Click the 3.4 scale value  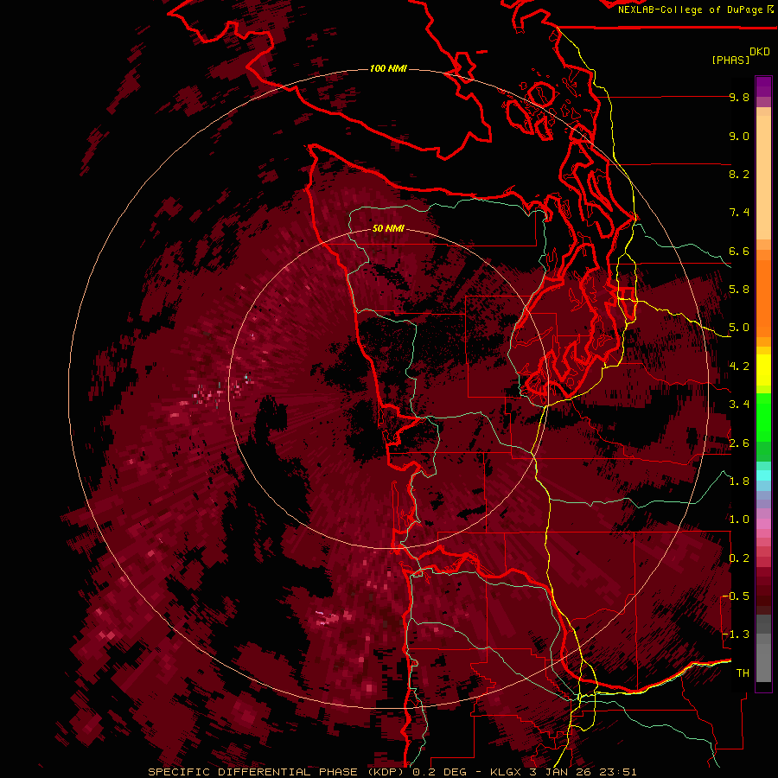739,405
